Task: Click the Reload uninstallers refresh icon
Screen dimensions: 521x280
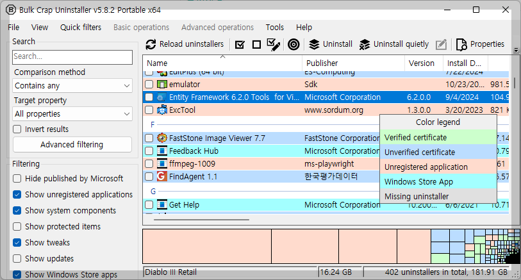Action: pyautogui.click(x=151, y=44)
